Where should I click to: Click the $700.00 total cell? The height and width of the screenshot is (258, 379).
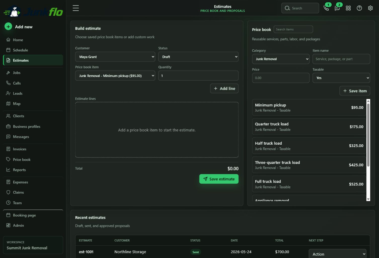click(282, 252)
